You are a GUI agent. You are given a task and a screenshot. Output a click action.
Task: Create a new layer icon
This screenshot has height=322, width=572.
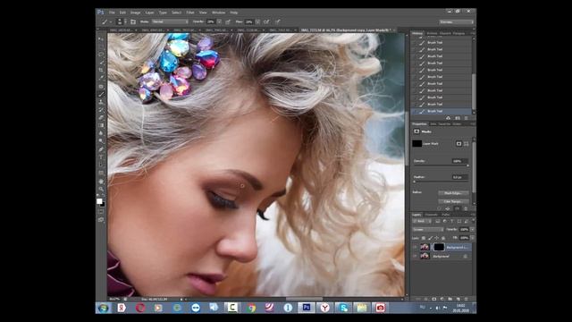(458, 299)
